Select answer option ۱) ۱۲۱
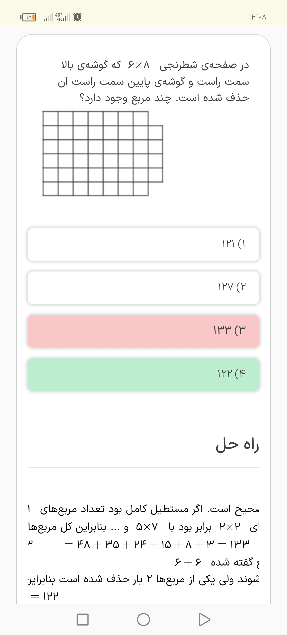Screen dimensions: 287x635 pyautogui.click(x=143, y=244)
